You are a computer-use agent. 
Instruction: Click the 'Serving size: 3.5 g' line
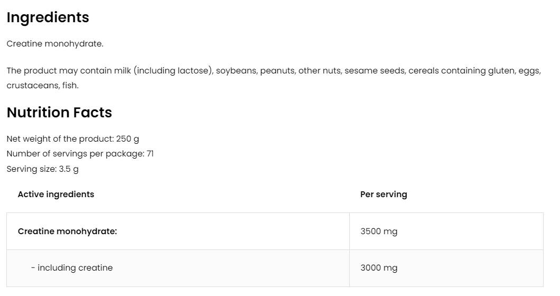[x=42, y=169]
